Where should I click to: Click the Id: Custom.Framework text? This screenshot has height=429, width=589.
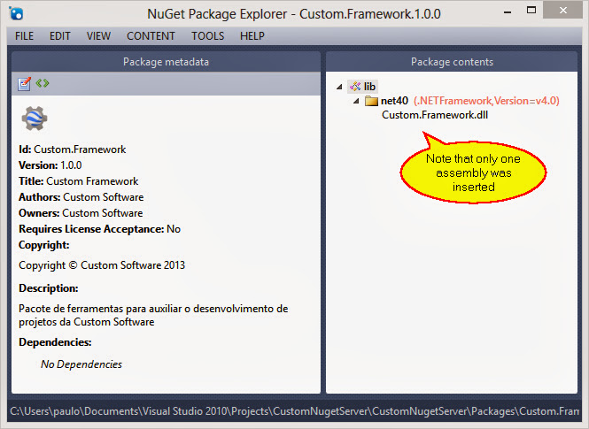click(x=72, y=149)
